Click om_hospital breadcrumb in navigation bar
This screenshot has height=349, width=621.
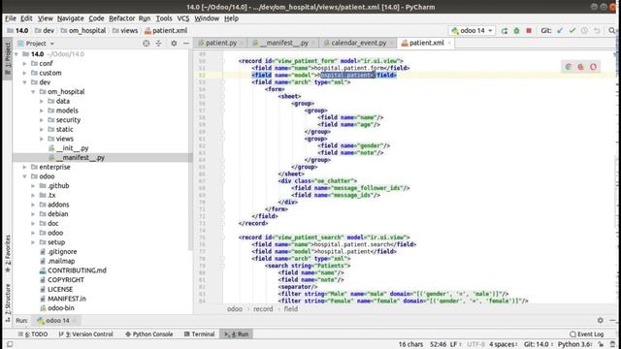83,30
